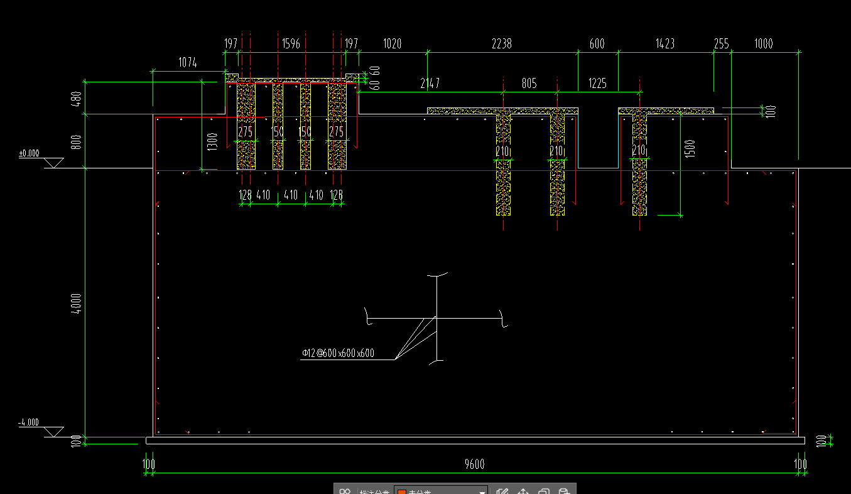Click the 1423 dimension text

(x=665, y=43)
